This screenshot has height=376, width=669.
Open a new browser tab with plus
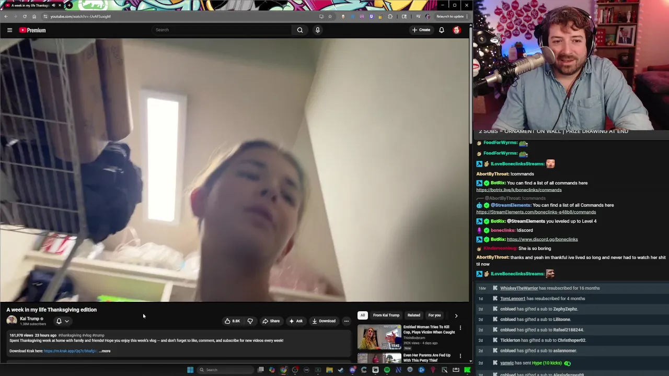click(x=69, y=5)
